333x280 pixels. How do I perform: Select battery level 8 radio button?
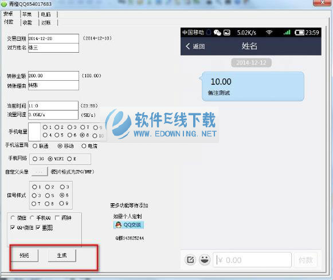82,135
